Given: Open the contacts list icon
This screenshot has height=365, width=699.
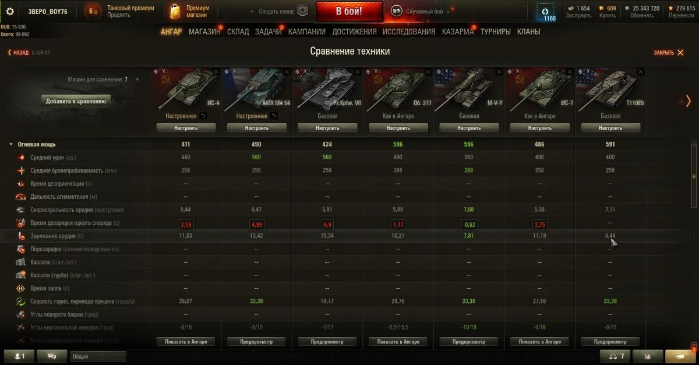Looking at the screenshot, I should click(19, 356).
